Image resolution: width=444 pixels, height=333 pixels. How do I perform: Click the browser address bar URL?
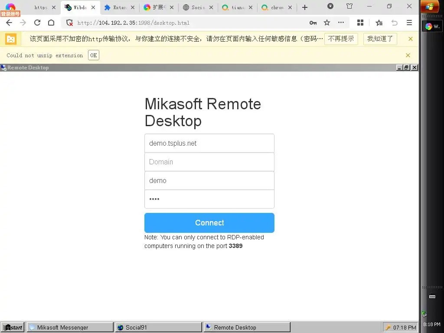pos(134,23)
